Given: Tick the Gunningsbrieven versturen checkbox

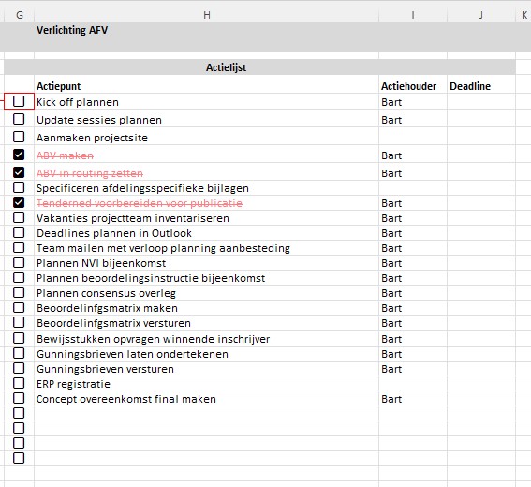Looking at the screenshot, I should click(19, 368).
